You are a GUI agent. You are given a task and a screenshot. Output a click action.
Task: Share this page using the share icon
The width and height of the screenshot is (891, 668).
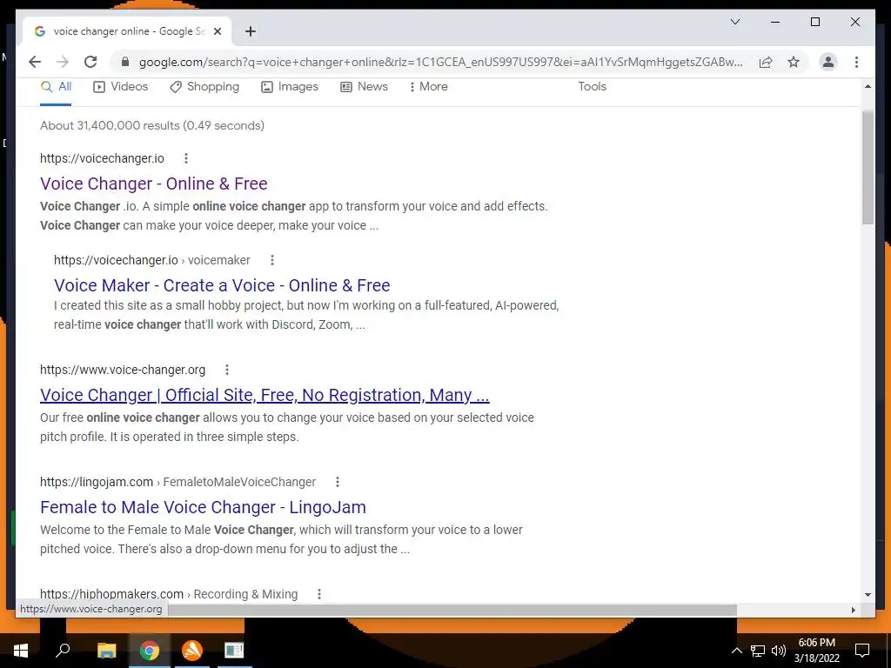point(766,62)
